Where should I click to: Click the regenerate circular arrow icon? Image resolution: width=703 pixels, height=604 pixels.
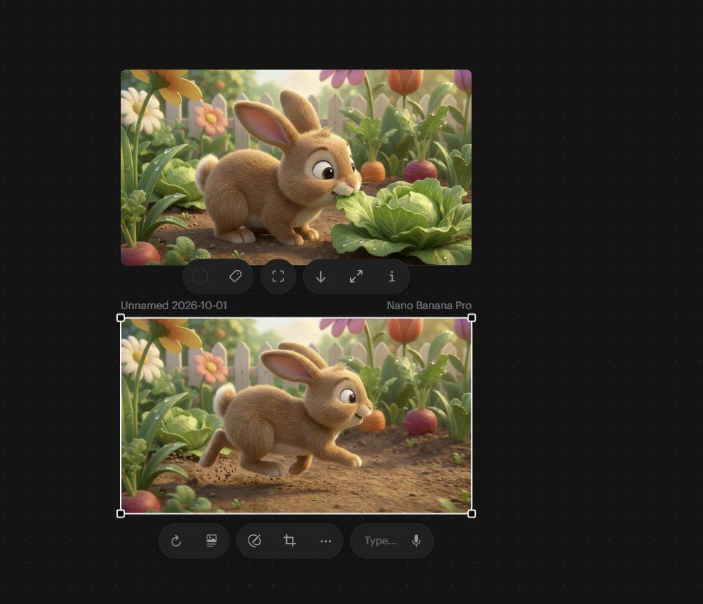tap(176, 541)
